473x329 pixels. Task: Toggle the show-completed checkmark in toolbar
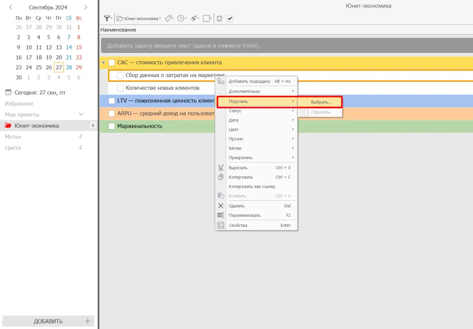coord(230,19)
